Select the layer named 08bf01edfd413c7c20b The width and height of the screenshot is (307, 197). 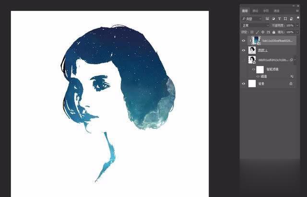tap(273, 60)
